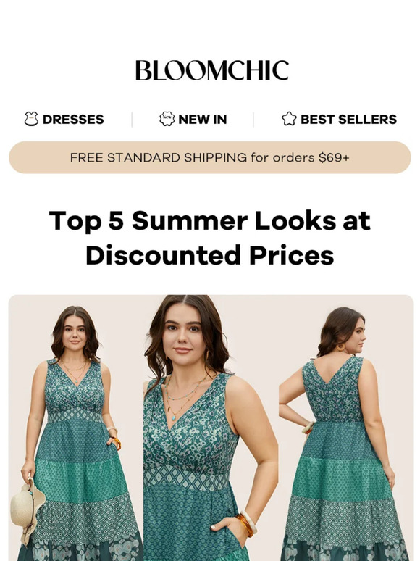
Task: Open the full-length front view dress photo
Action: pos(76,428)
